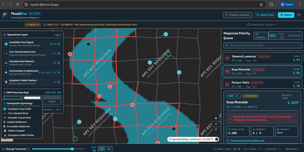Click the Change Threshold help icon
This screenshot has height=152, width=304.
(x=28, y=149)
